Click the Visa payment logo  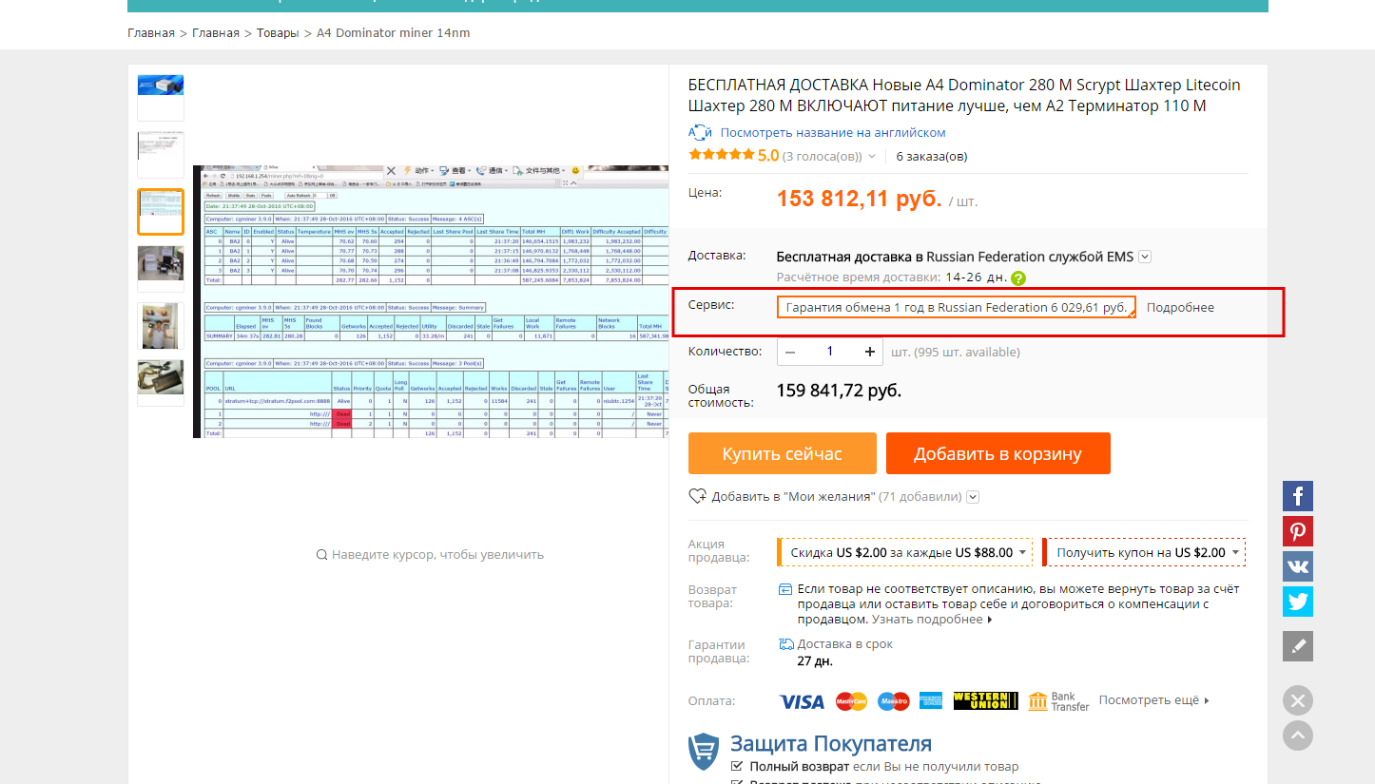pos(802,701)
